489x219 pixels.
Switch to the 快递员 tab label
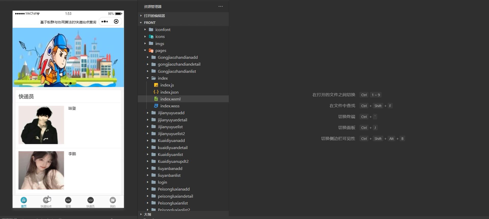[91, 206]
